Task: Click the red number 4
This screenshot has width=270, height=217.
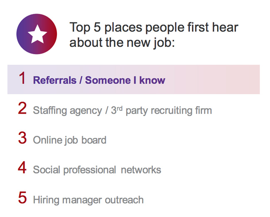Action: 22,168
